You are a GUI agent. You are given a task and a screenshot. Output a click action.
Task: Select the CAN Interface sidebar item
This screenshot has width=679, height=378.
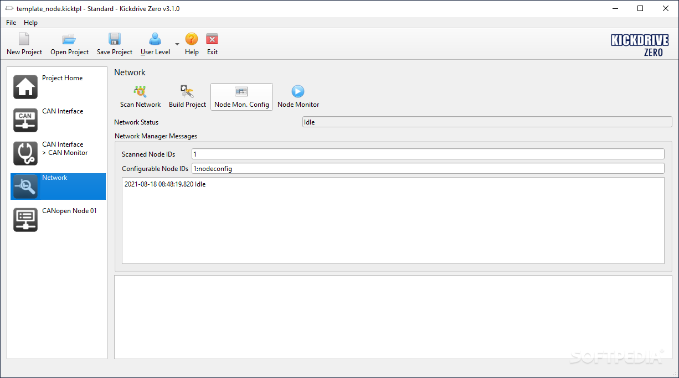point(58,120)
